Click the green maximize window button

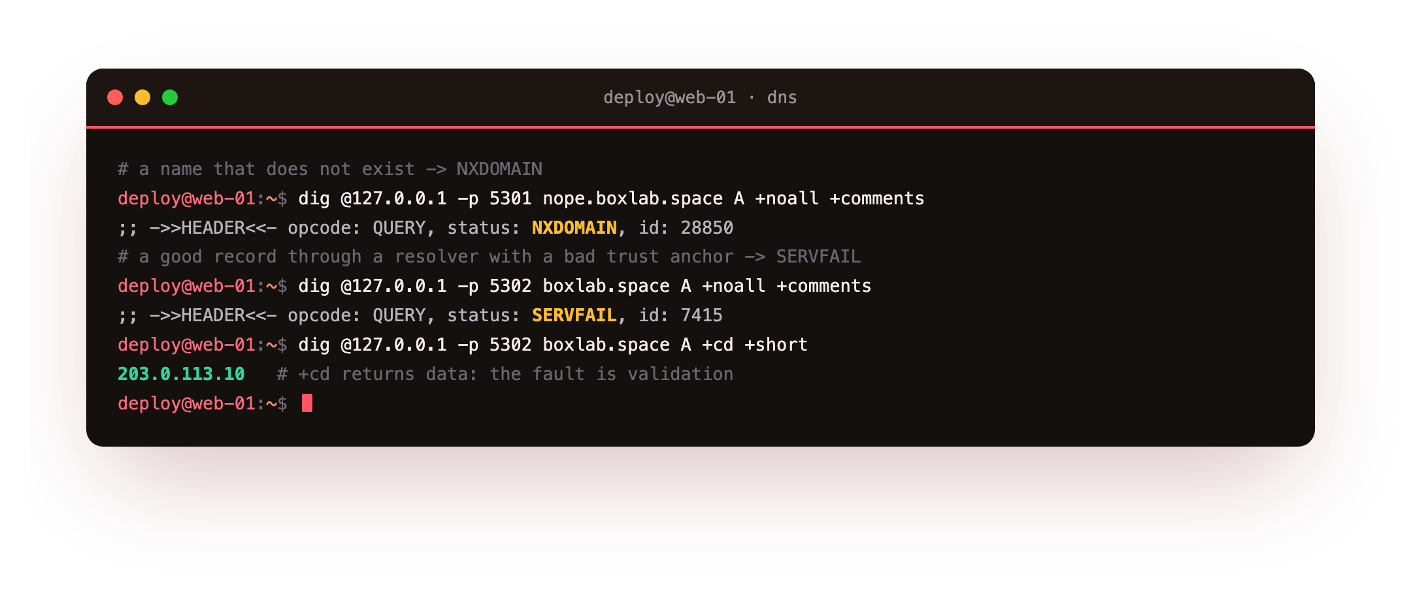click(x=170, y=97)
